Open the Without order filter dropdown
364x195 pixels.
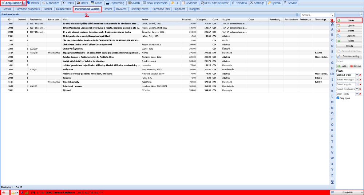pyautogui.click(x=357, y=75)
